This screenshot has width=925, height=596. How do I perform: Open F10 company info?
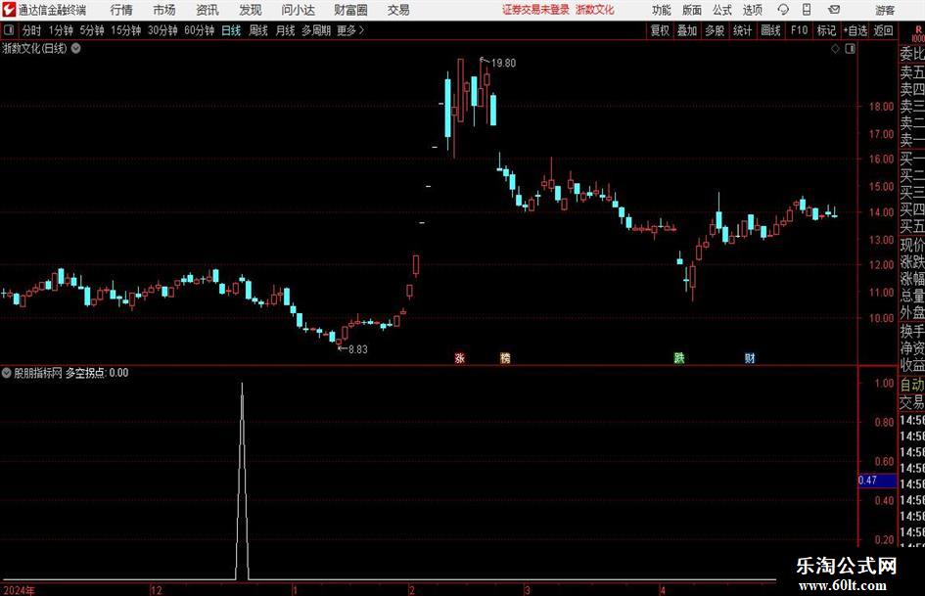[799, 30]
